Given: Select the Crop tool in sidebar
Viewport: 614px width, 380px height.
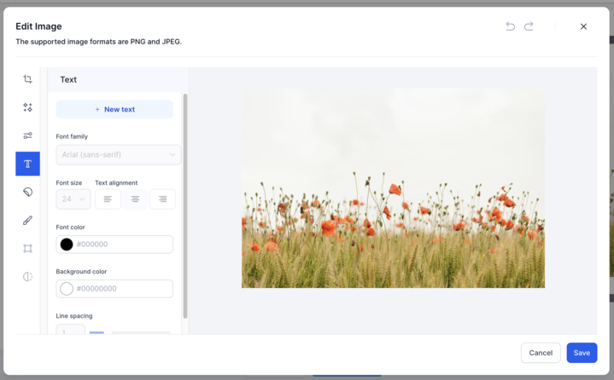Looking at the screenshot, I should click(x=27, y=79).
